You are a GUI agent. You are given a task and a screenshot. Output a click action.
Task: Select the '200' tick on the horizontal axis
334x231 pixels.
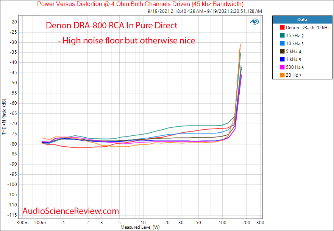(x=246, y=223)
